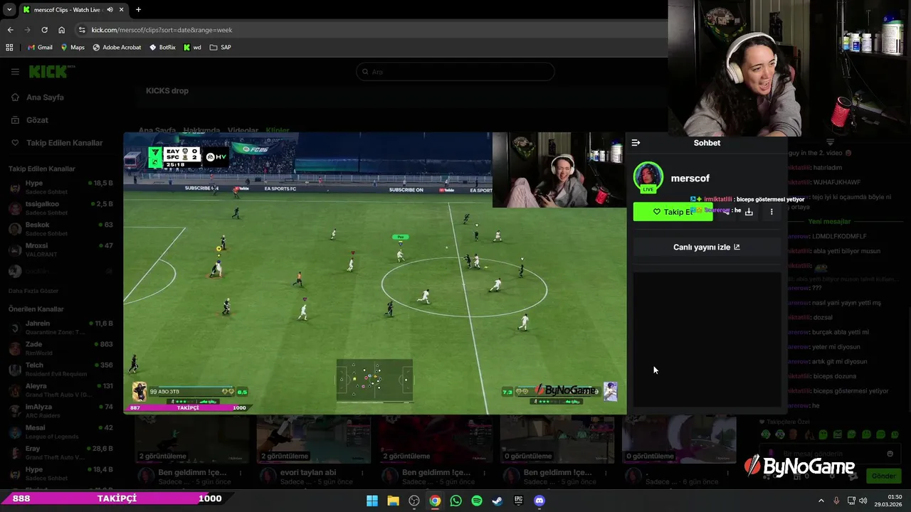Viewport: 911px width, 512px height.
Task: Go to Ana Sayfa in Kick sidebar
Action: point(45,97)
